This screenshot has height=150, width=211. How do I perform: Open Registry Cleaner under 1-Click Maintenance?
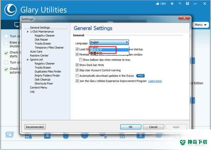coord(45,36)
